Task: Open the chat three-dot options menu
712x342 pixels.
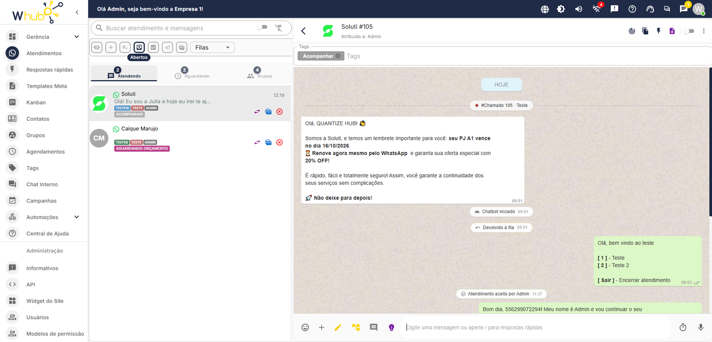Action: 704,31
